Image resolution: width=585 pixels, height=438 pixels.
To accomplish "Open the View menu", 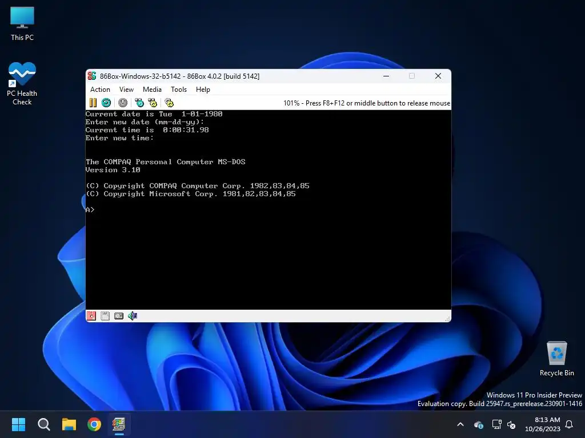I will [x=126, y=90].
